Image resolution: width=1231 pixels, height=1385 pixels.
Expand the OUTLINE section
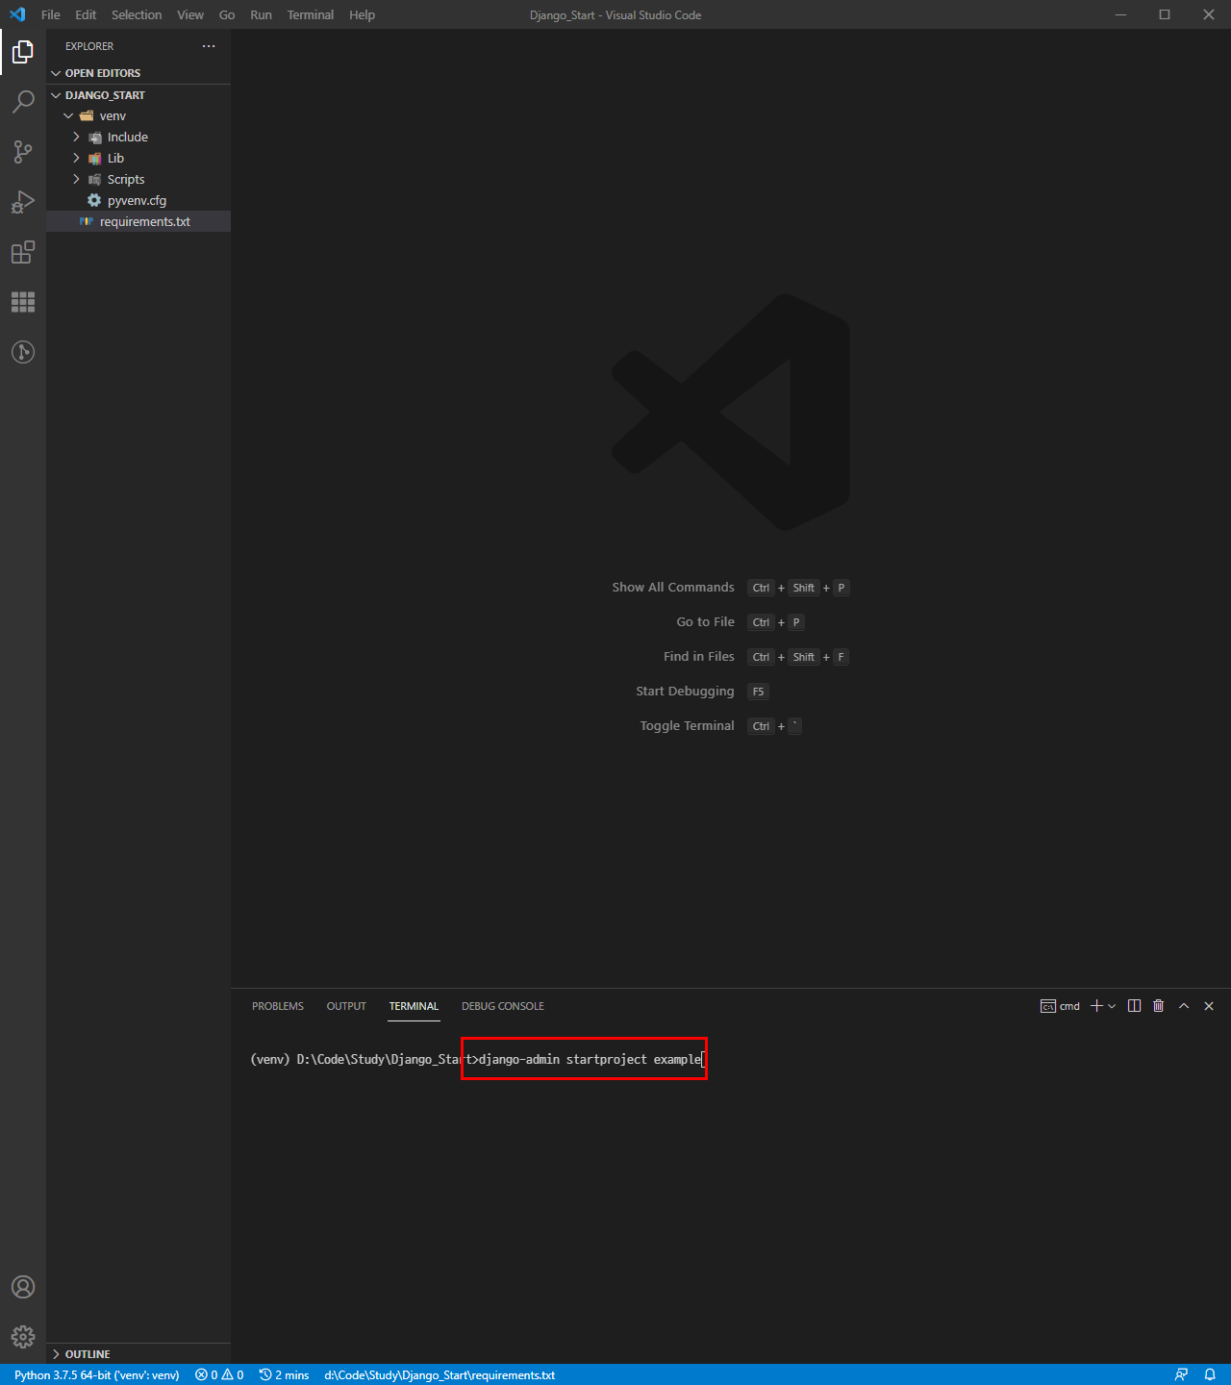(x=138, y=1354)
